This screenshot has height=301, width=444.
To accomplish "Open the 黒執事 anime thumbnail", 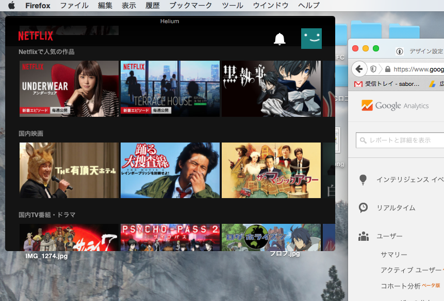I will 271,88.
